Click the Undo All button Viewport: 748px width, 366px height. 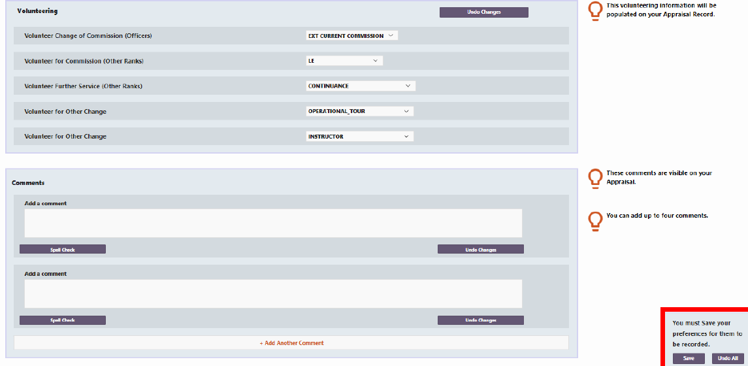coord(727,359)
